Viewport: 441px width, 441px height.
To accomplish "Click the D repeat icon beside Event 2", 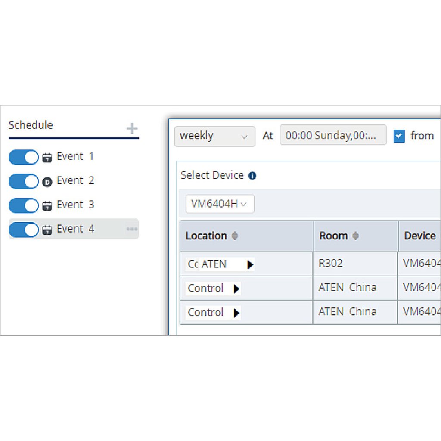I will pyautogui.click(x=47, y=181).
